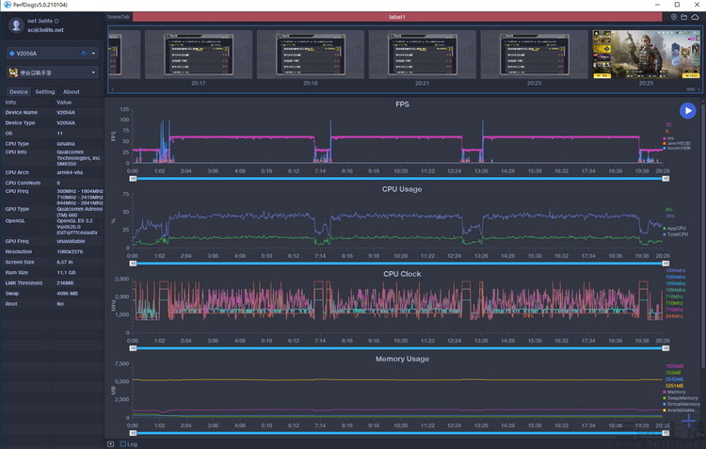Click the status circle next to net 3elife
Image resolution: width=706 pixels, height=449 pixels.
(56, 21)
